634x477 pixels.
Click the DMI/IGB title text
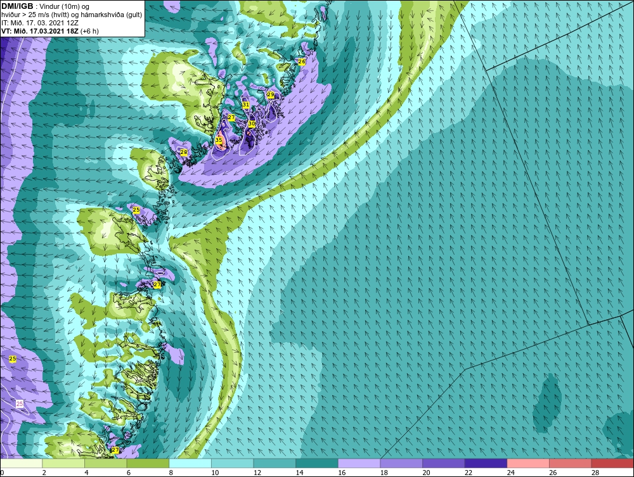17,6
